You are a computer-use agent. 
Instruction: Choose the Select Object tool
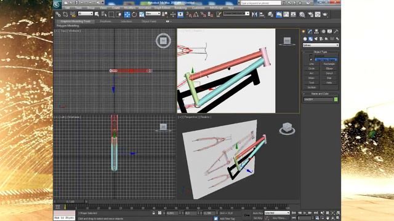click(97, 14)
